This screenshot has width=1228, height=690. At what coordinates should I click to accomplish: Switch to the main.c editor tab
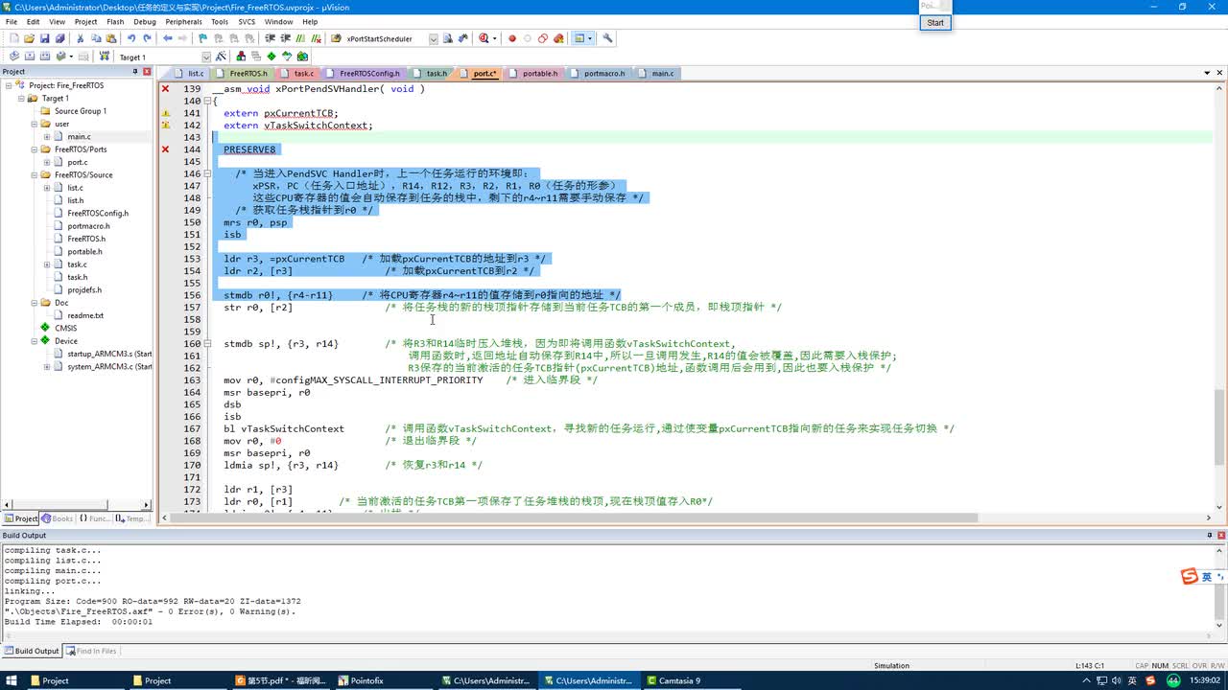click(x=658, y=73)
